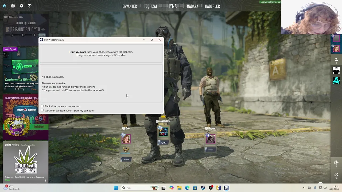Click the woman avatar in the sidebar
This screenshot has height=192, width=342.
pos(336,49)
